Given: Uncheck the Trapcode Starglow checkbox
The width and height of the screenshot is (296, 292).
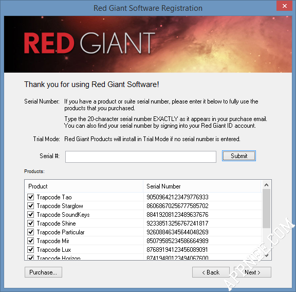Looking at the screenshot, I should [x=31, y=205].
